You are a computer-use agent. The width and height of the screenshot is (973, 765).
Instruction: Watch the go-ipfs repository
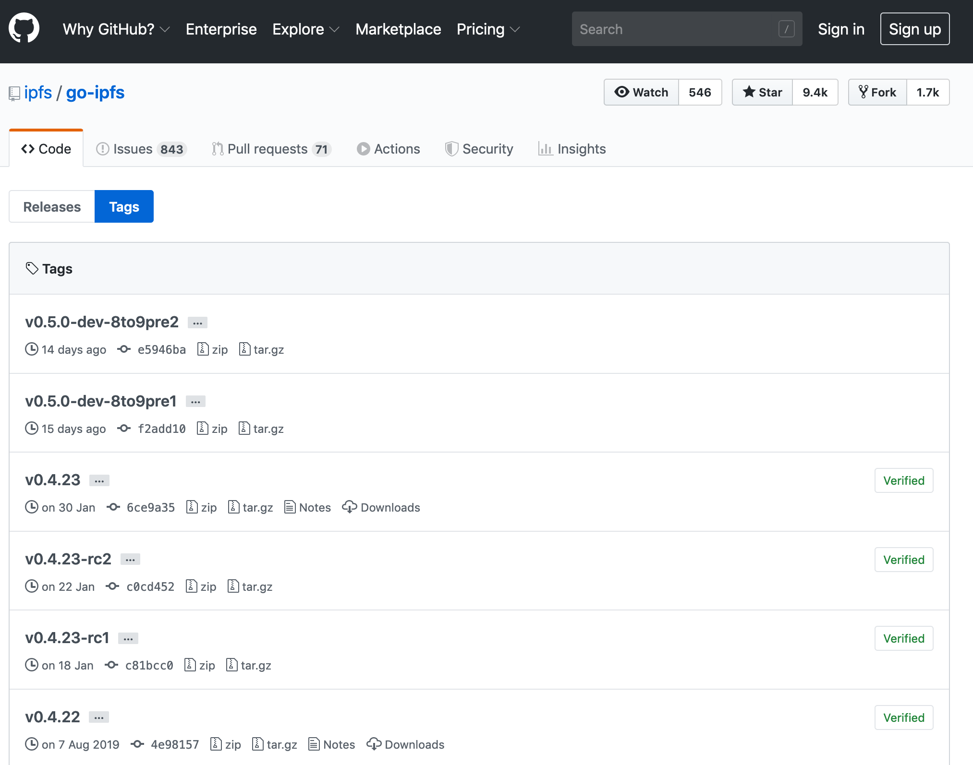pos(641,92)
